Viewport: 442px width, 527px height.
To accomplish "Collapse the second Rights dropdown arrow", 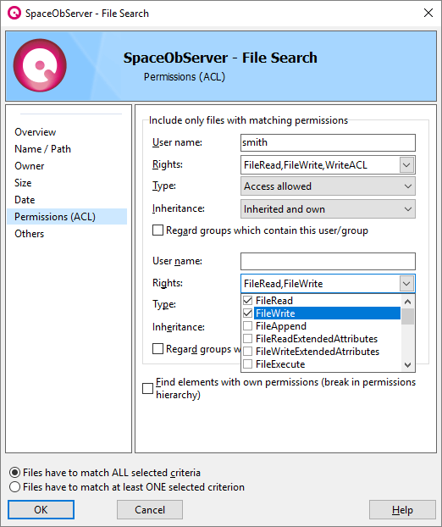I will click(406, 284).
